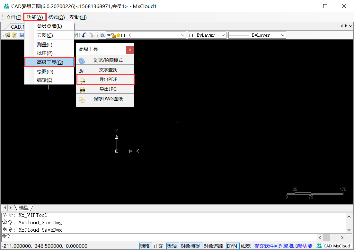Click the 保存DWG图纸 button
The width and height of the screenshot is (354, 250).
coord(105,99)
